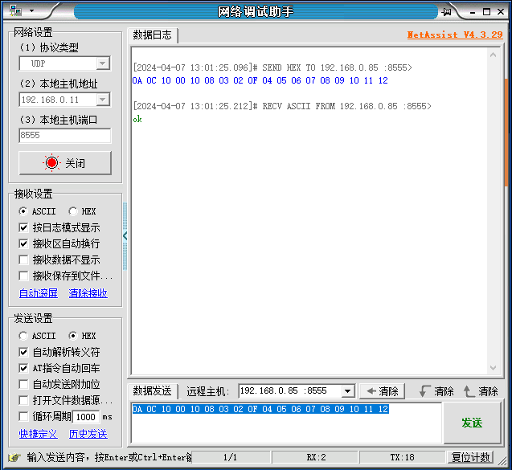Image resolution: width=512 pixels, height=470 pixels.
Task: Click the down-arrow clear icon
Action: pyautogui.click(x=425, y=391)
